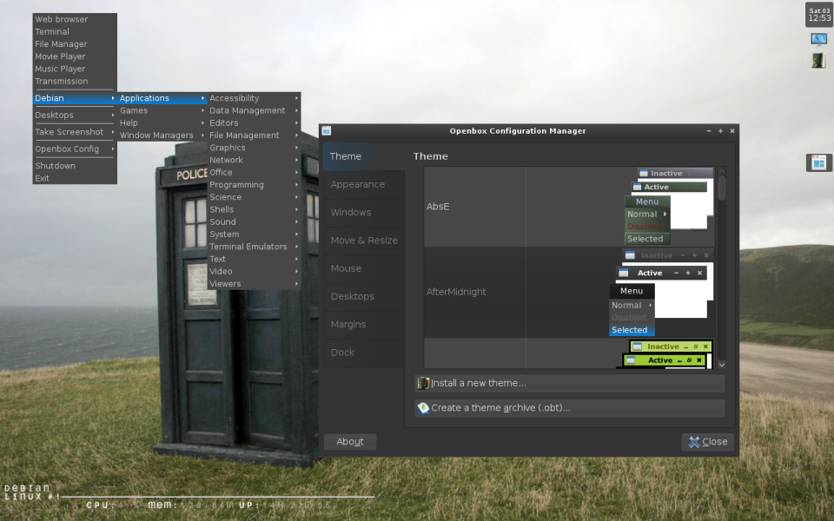The image size is (834, 521).
Task: Open the Network category
Action: [254, 160]
